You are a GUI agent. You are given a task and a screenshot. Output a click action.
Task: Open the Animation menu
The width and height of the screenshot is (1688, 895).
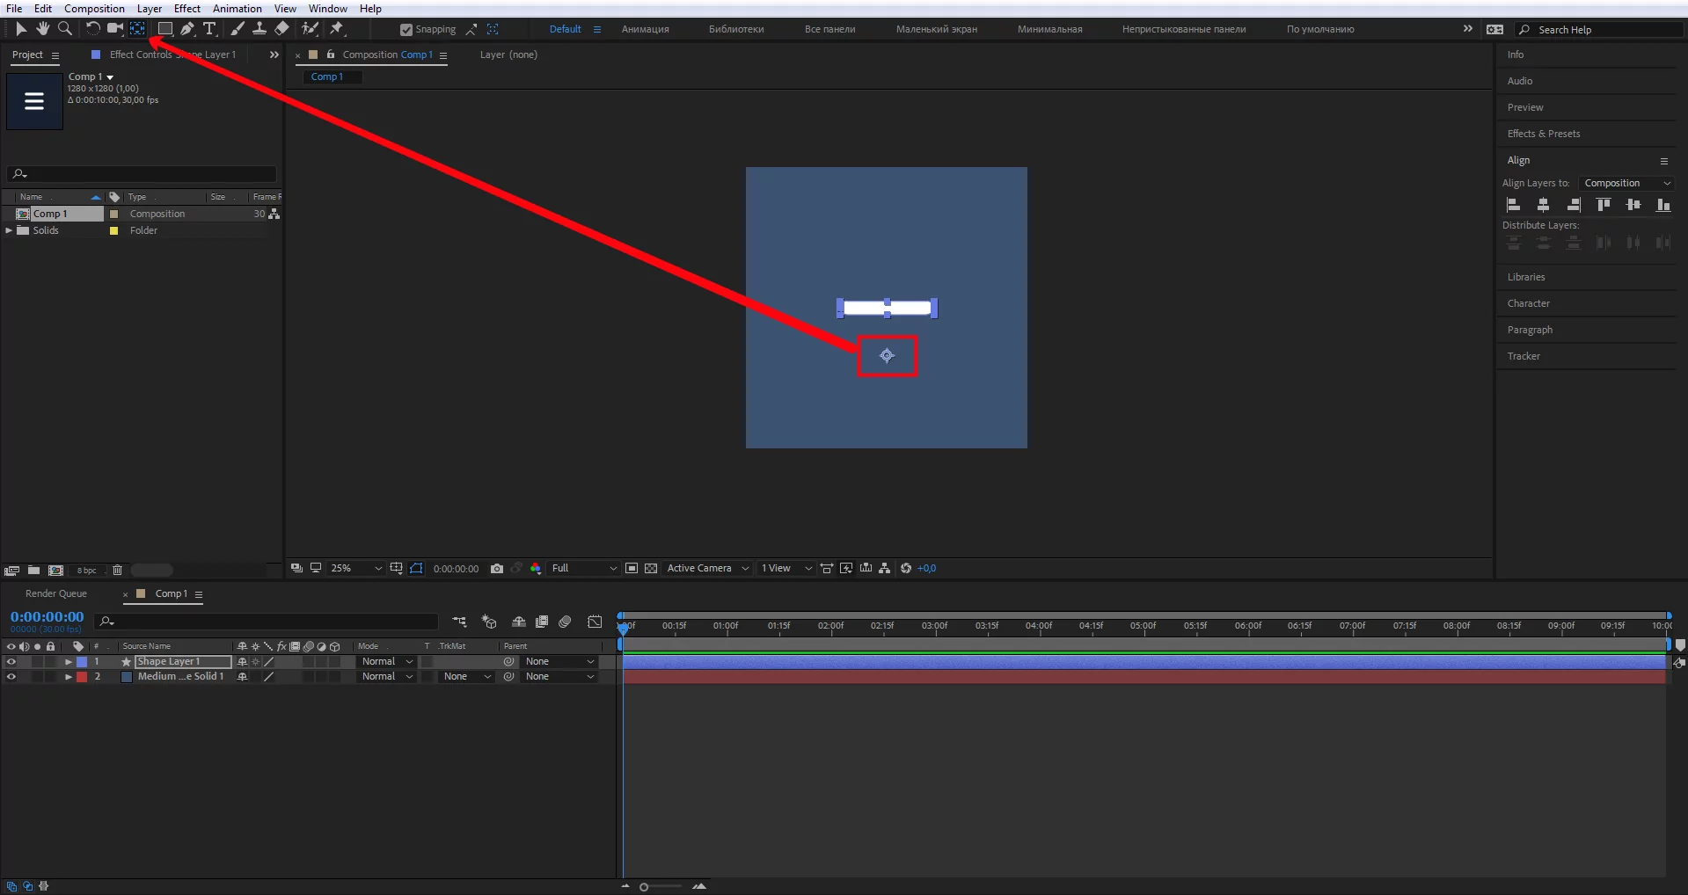[x=237, y=9]
